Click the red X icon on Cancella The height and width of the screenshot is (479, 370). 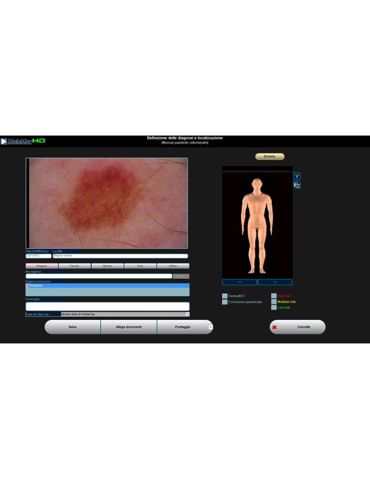pos(275,327)
